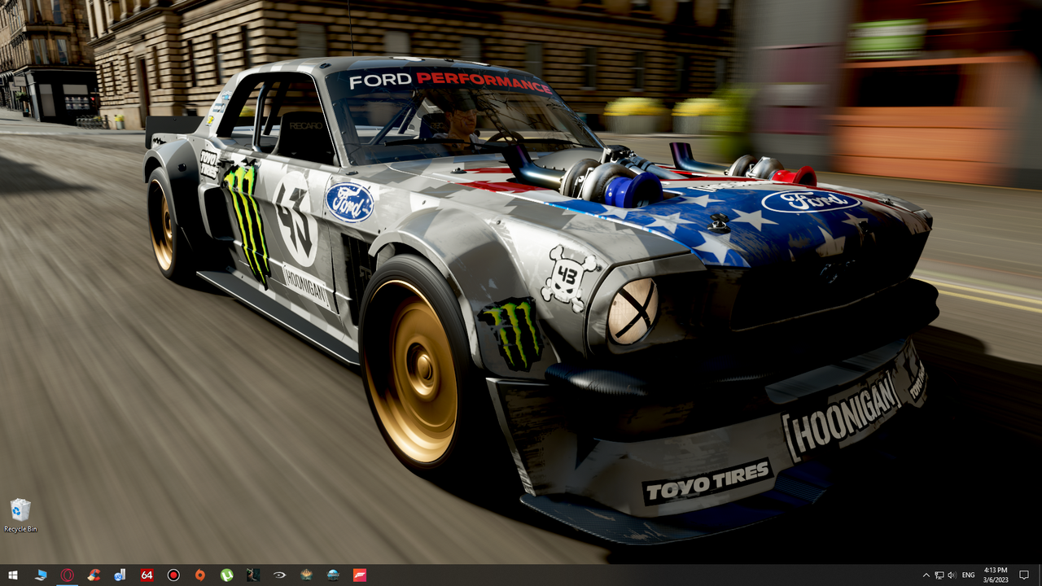Open the network status tray icon

939,575
